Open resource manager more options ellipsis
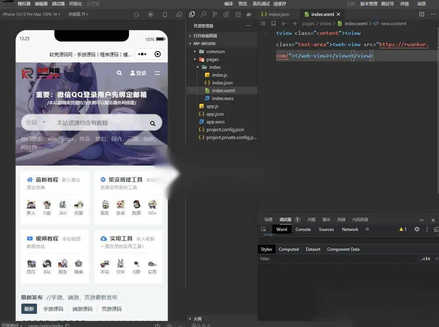 tap(248, 25)
